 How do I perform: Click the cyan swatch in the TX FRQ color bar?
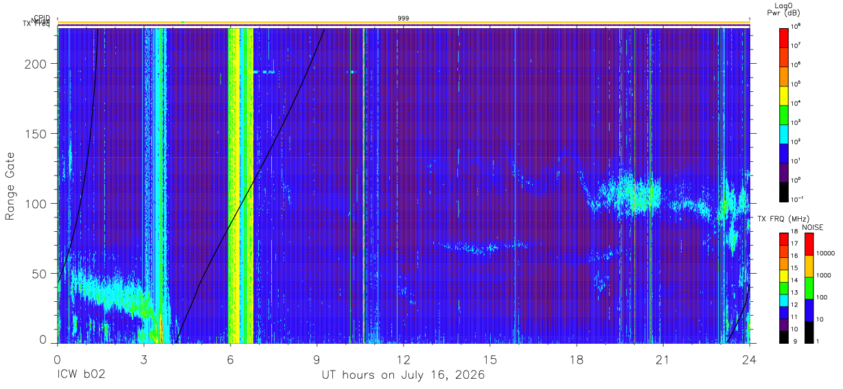click(x=784, y=300)
